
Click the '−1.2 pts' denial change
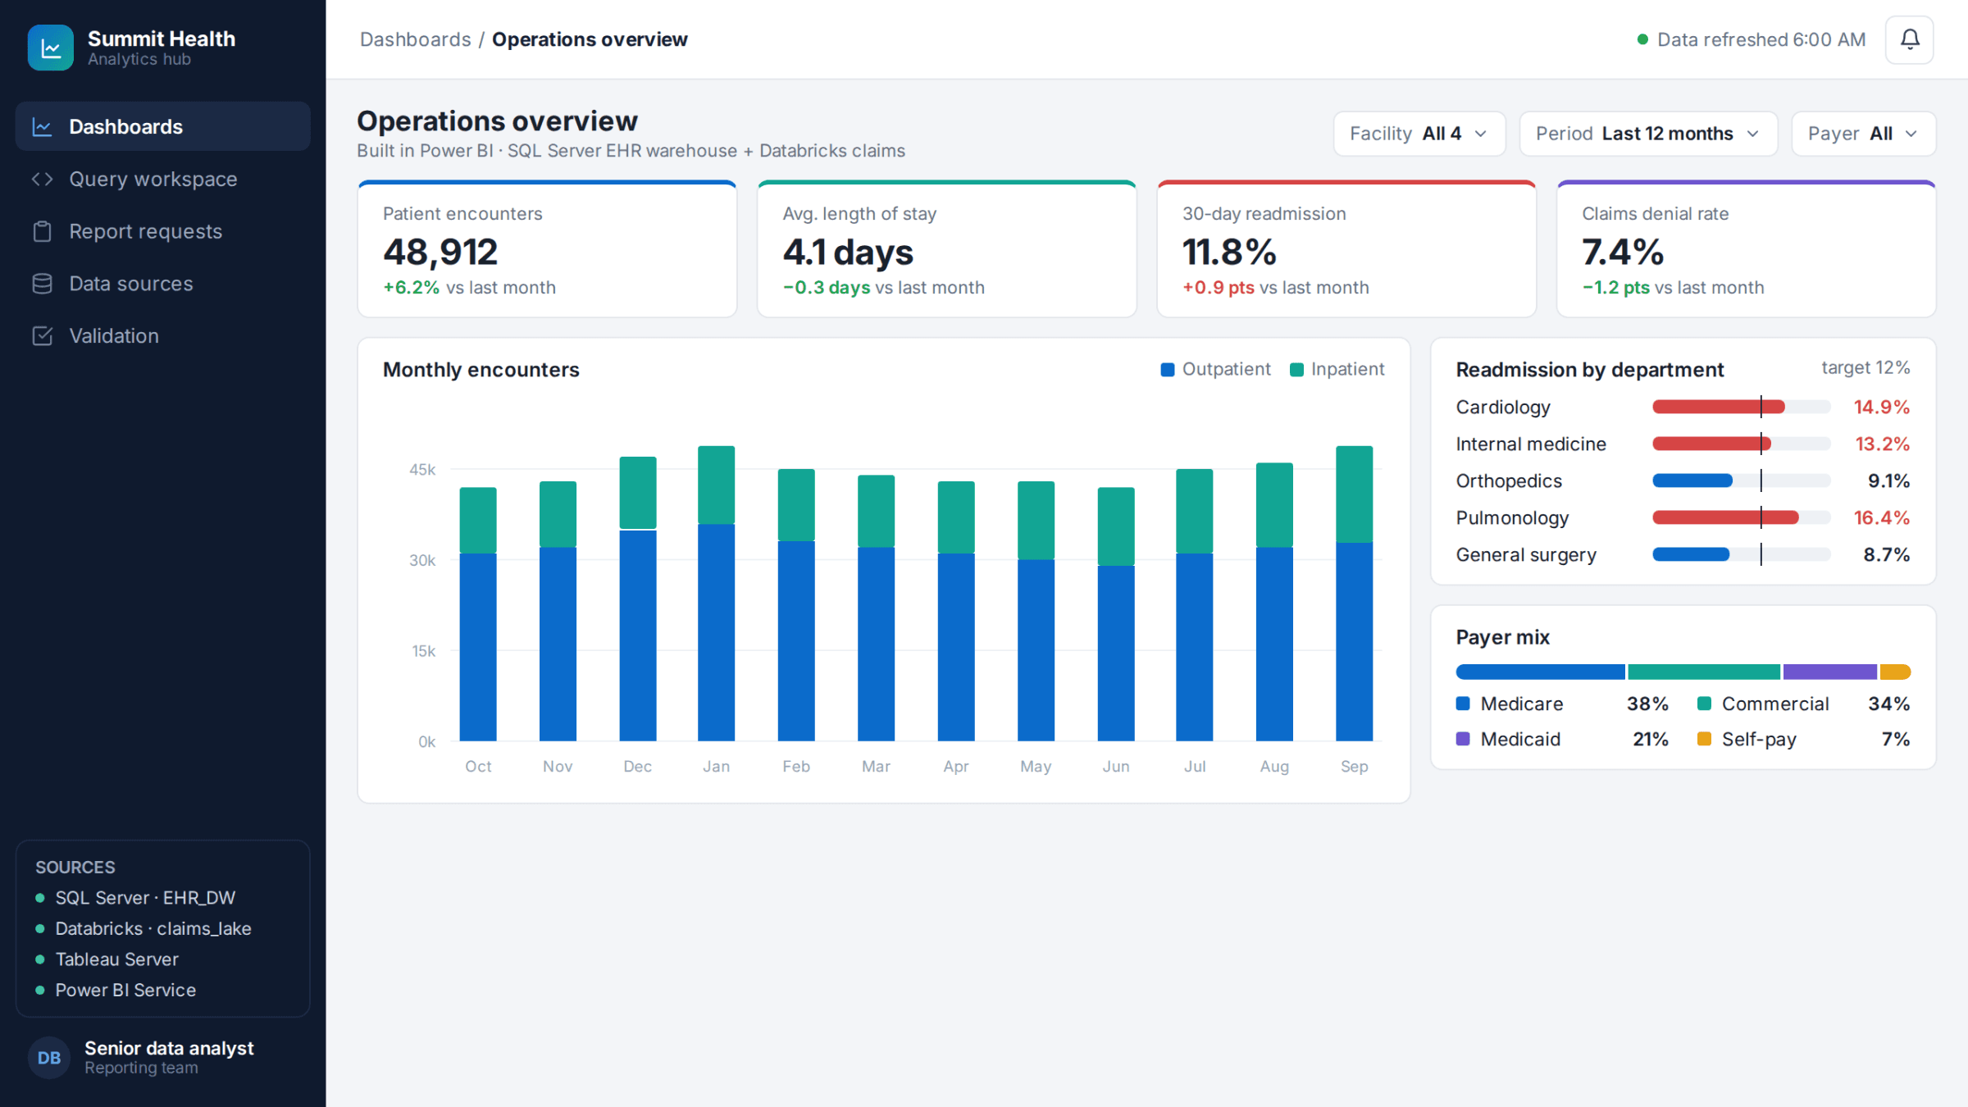click(x=1615, y=288)
